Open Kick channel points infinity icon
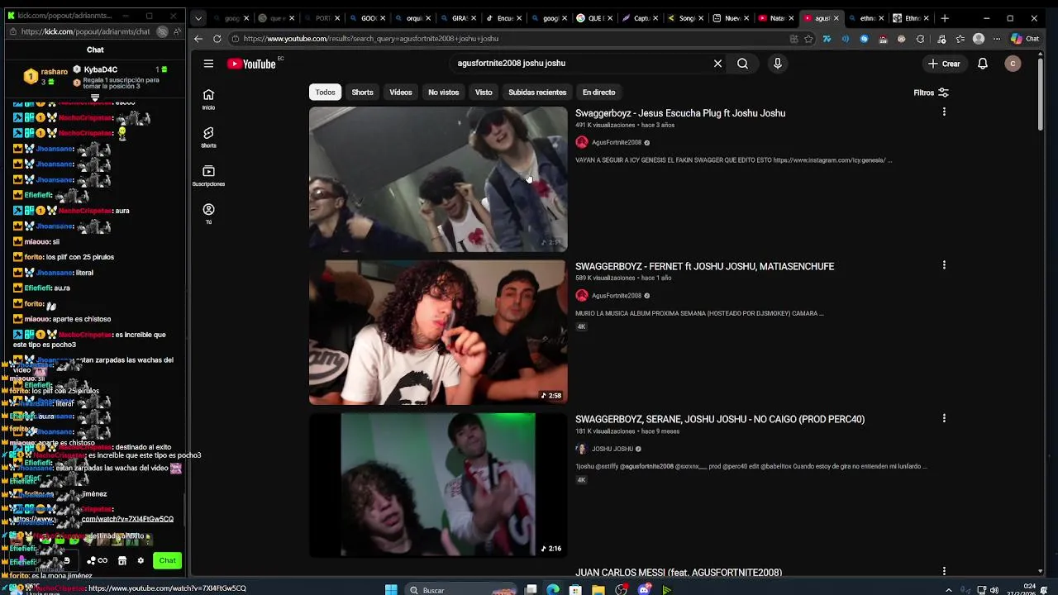 coord(102,560)
